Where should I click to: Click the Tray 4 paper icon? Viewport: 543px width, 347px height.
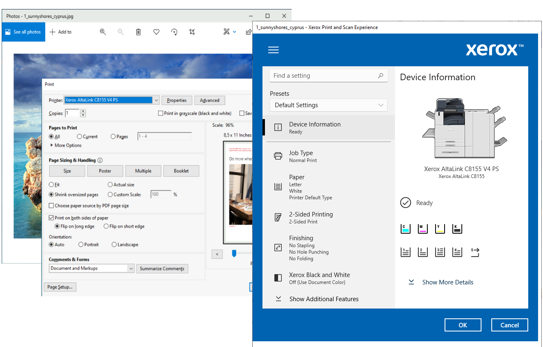click(x=457, y=252)
